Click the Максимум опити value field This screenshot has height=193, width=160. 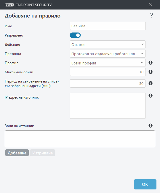[x=108, y=72]
